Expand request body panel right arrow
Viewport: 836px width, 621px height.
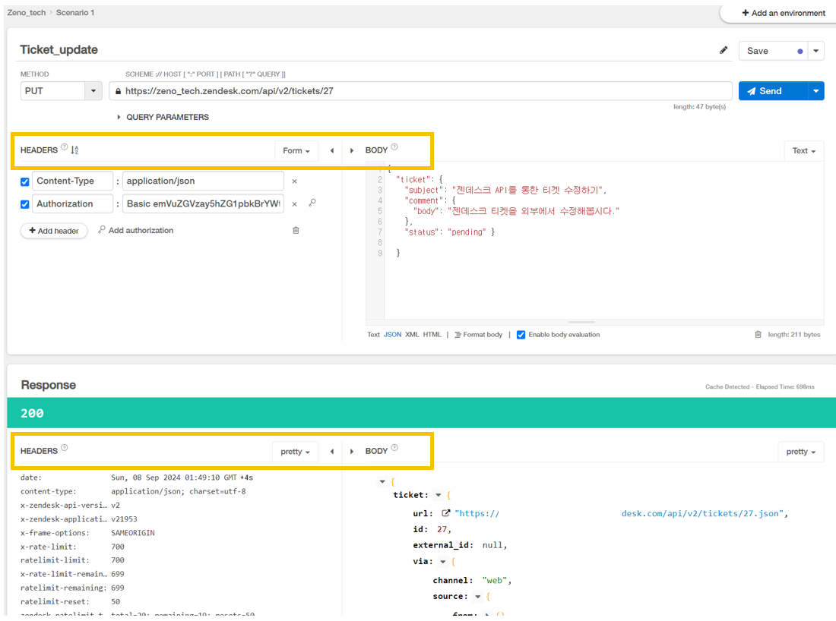pyautogui.click(x=351, y=151)
